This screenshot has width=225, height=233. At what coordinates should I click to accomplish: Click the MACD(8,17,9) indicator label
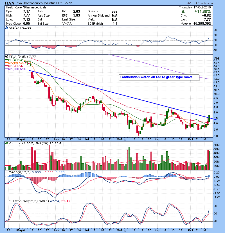[x=20, y=172]
